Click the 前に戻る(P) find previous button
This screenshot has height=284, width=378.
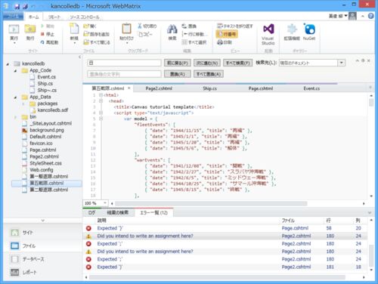pyautogui.click(x=178, y=63)
